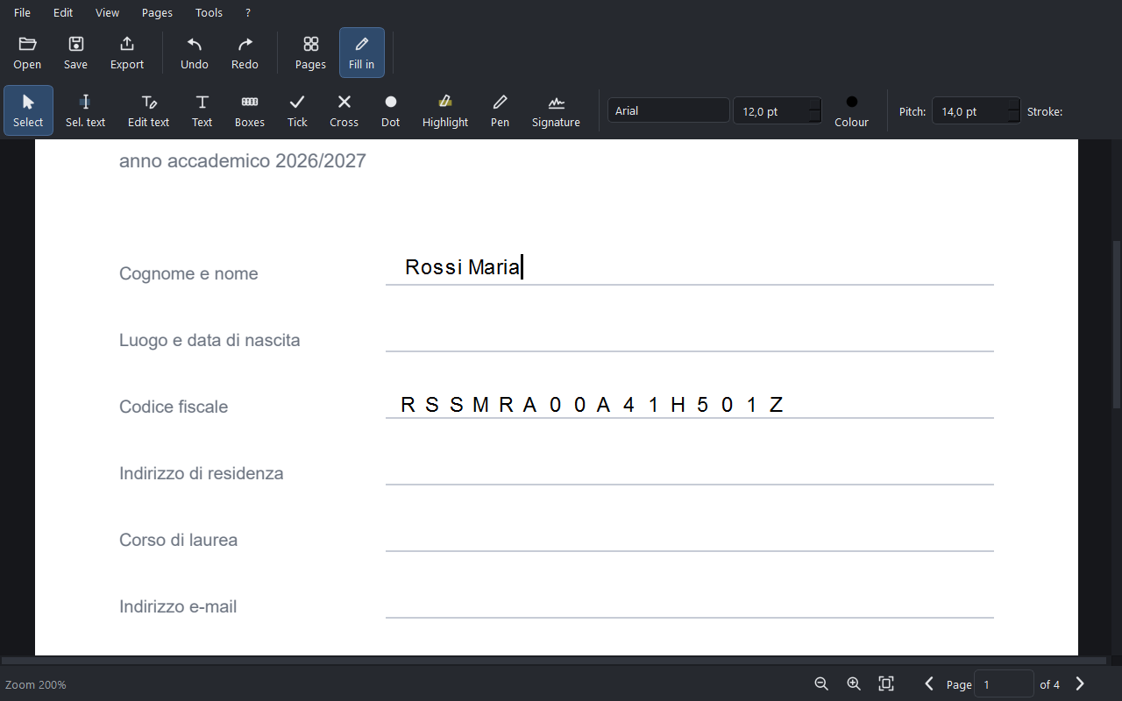Select the Boxes tool
Image resolution: width=1122 pixels, height=701 pixels.
250,110
